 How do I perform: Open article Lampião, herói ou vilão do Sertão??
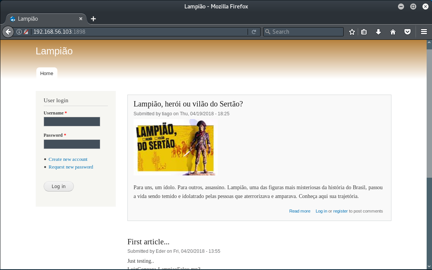click(188, 104)
